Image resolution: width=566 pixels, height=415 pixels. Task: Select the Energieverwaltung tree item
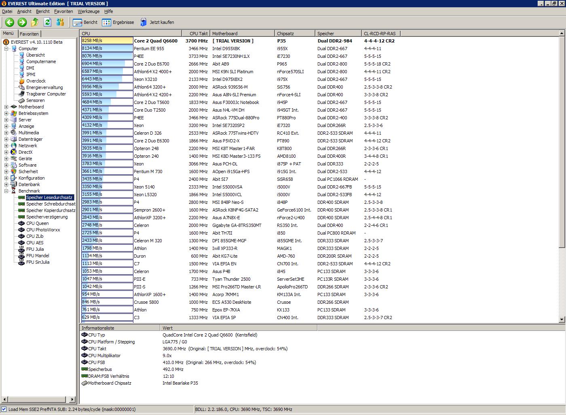44,87
